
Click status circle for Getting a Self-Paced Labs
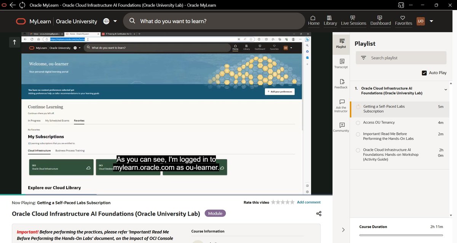coord(358,107)
